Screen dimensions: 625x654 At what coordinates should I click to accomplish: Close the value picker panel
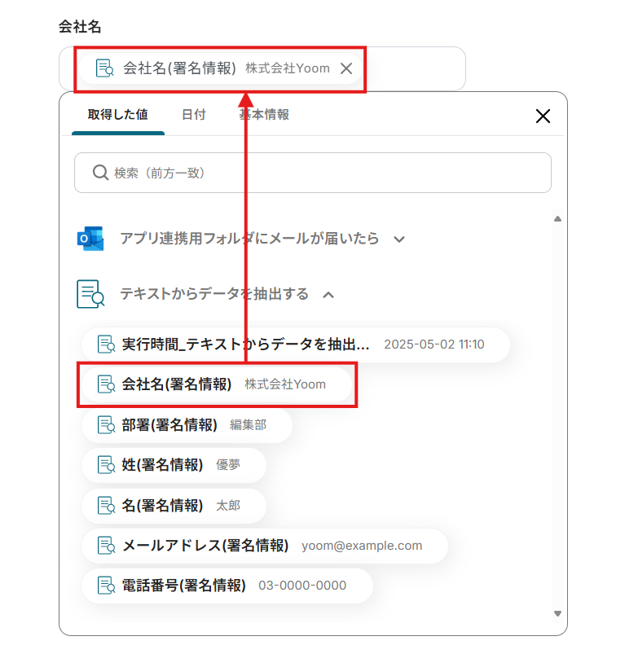[x=543, y=116]
